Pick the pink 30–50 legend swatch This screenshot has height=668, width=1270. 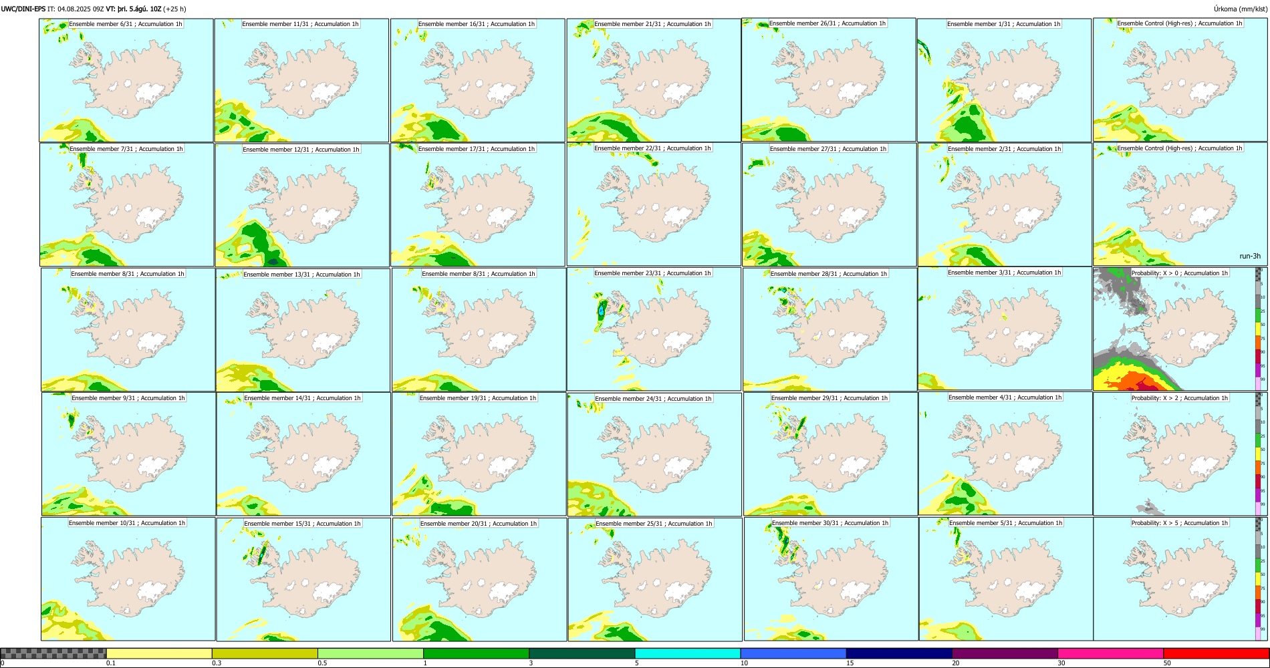point(1110,653)
